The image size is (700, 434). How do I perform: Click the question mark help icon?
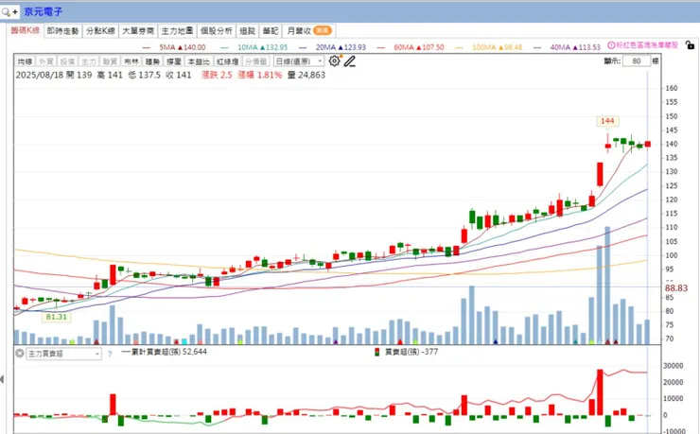pos(110,354)
